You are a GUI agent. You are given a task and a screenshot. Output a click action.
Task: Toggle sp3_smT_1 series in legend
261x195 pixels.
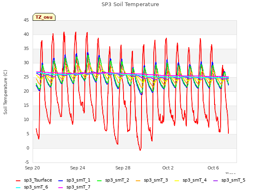coord(74,180)
